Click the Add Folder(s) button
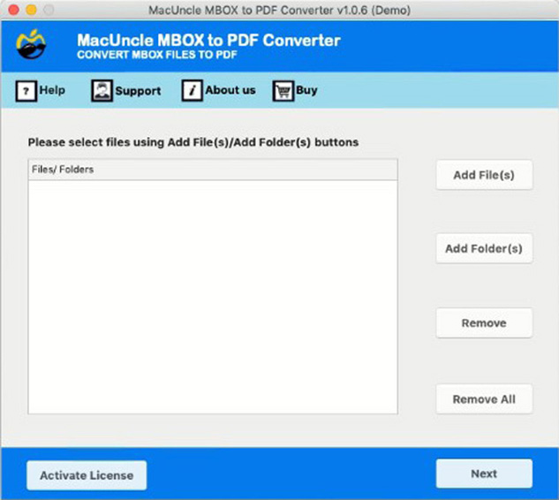Viewport: 559px width, 500px height. point(484,248)
